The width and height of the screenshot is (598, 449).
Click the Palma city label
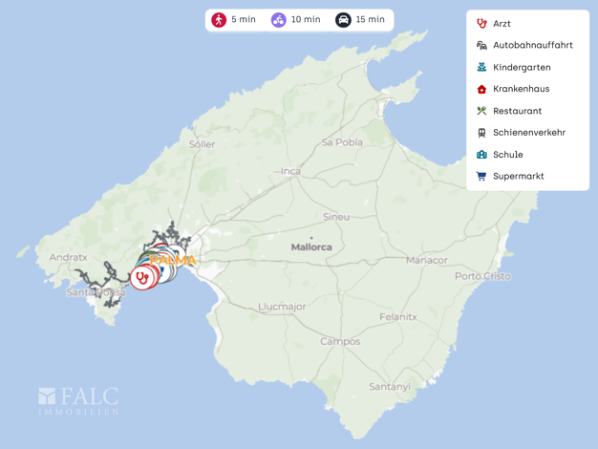174,260
